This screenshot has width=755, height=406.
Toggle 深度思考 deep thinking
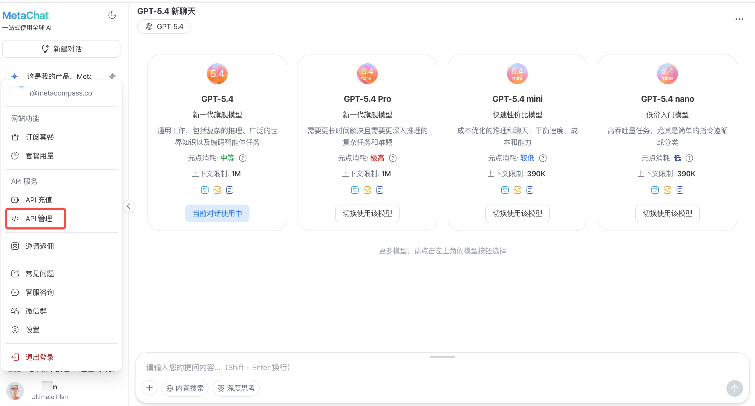pos(236,388)
